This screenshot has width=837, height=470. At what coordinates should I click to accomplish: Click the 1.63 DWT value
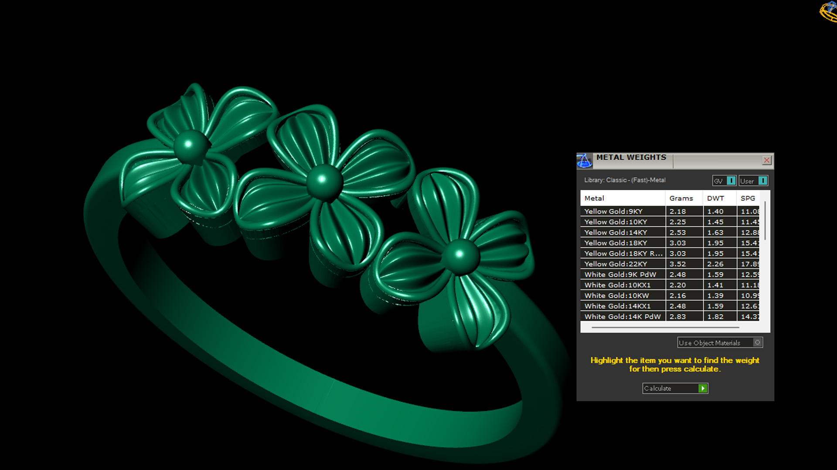click(715, 232)
